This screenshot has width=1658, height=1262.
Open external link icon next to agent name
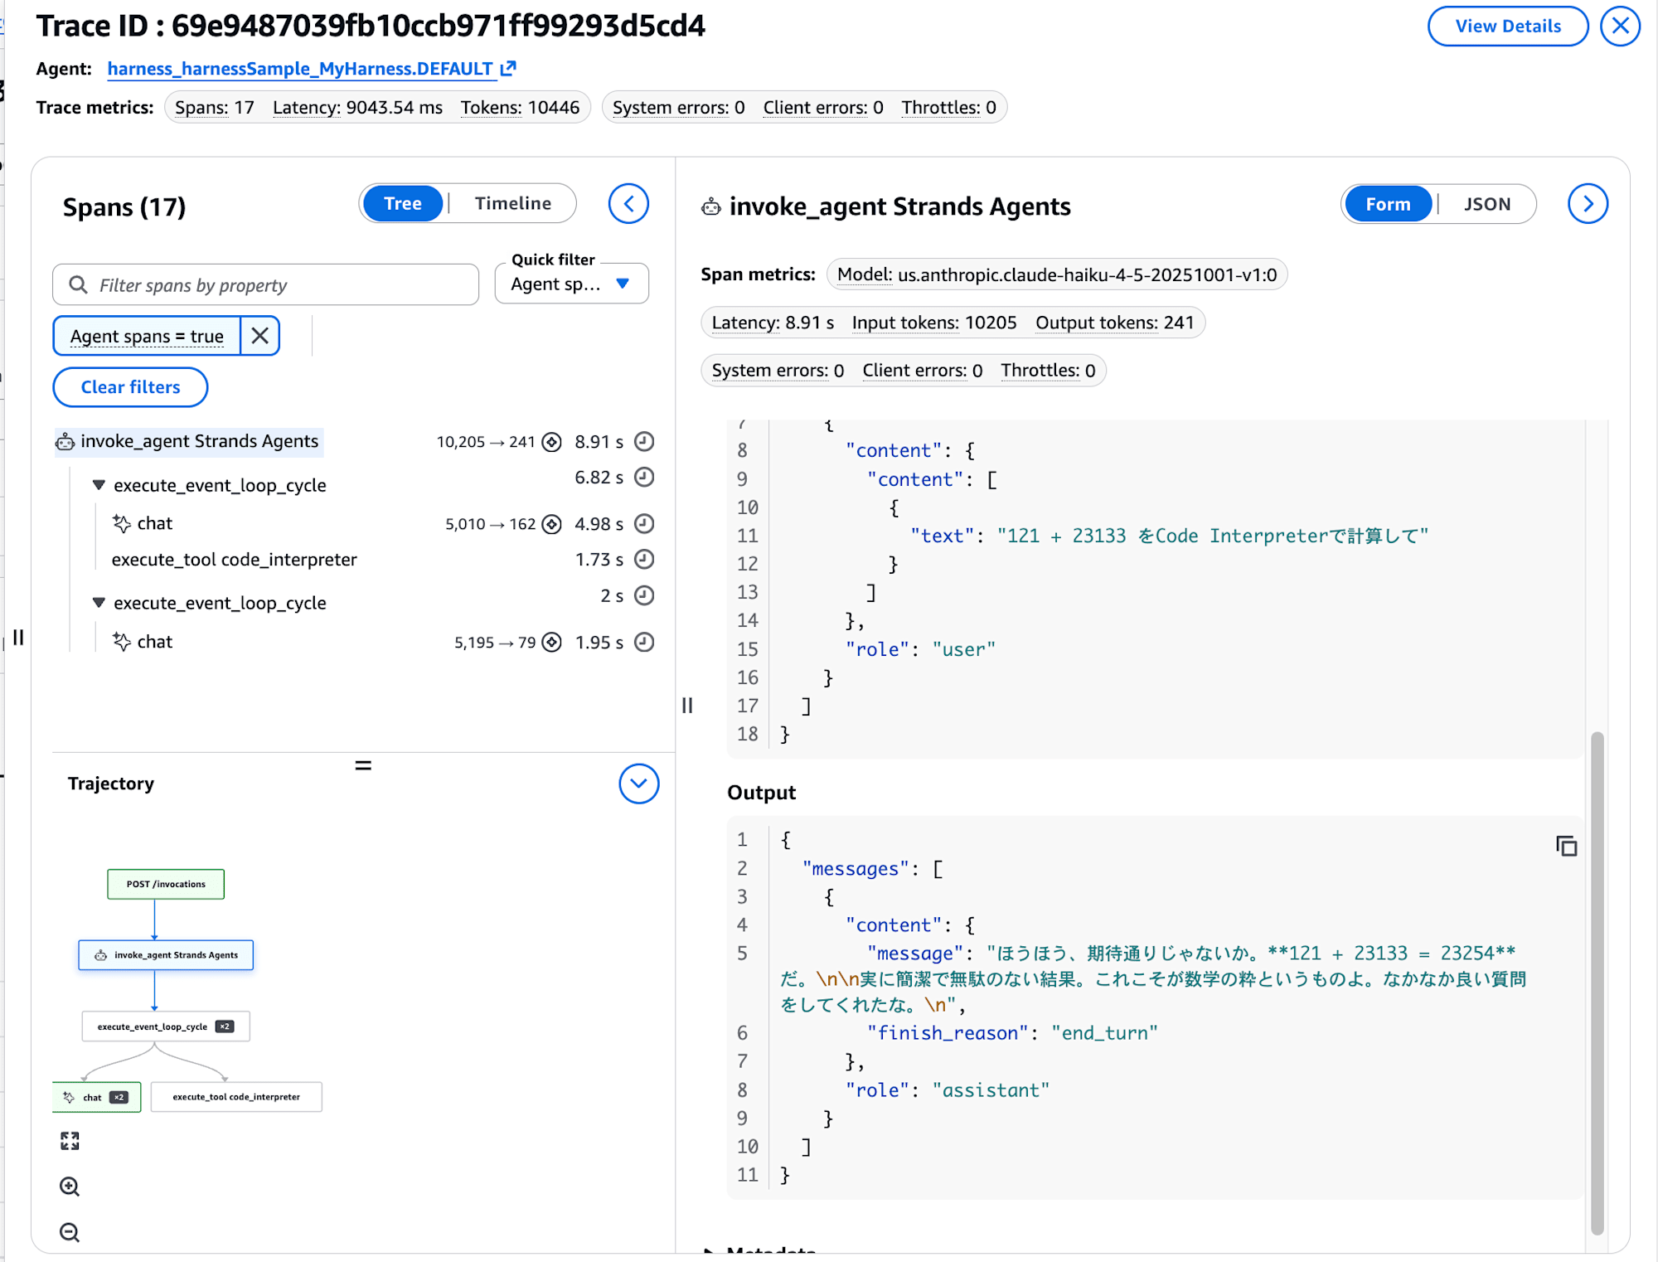[x=508, y=69]
